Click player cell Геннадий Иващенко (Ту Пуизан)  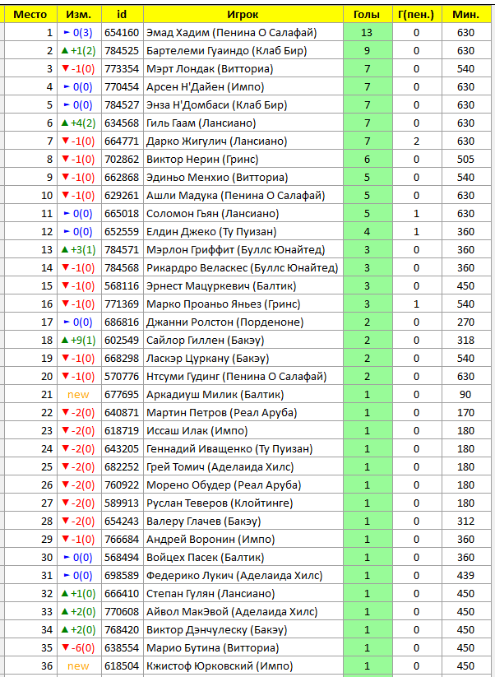point(243,449)
